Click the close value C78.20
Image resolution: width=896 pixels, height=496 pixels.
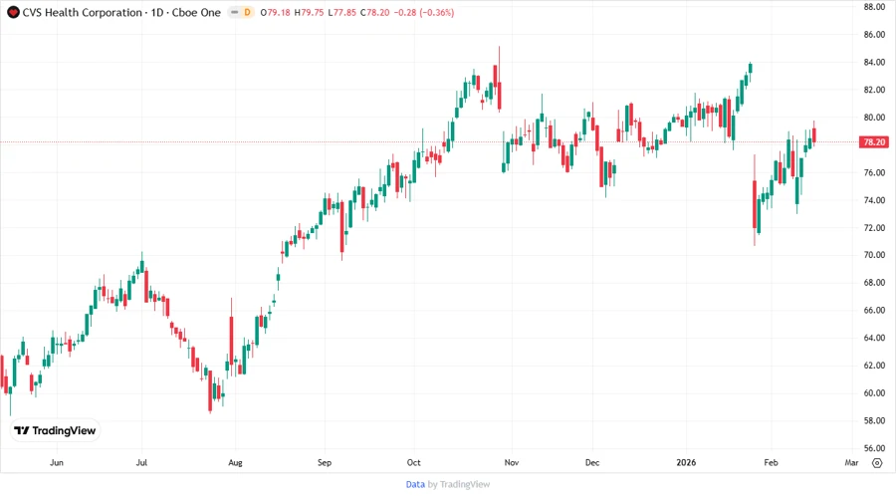(375, 13)
